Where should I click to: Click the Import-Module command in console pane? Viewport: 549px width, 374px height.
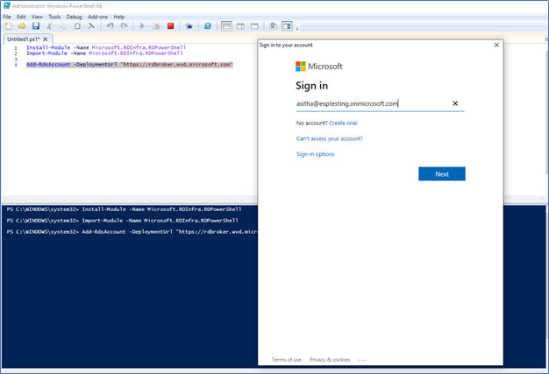160,221
